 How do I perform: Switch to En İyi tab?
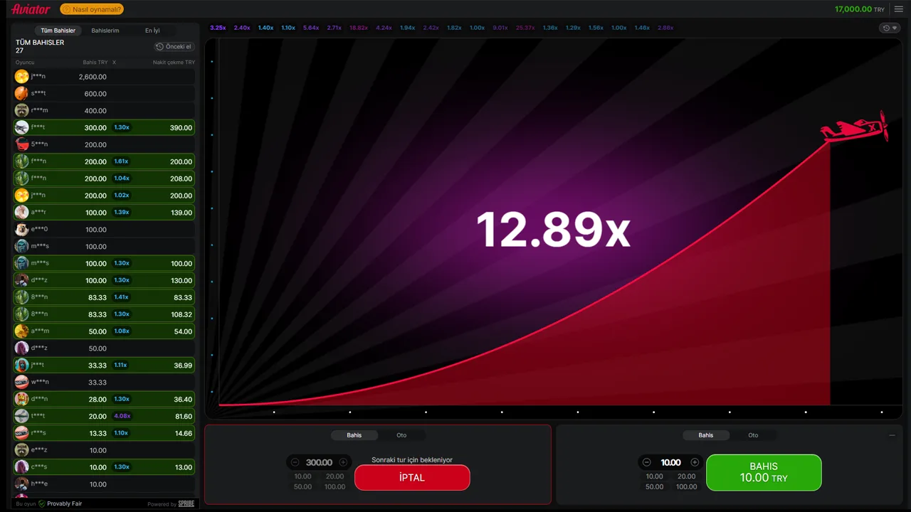tap(152, 31)
